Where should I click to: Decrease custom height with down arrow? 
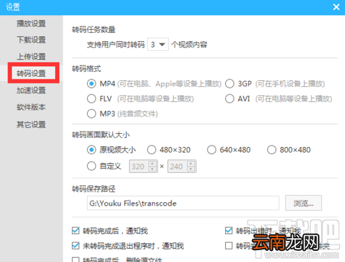coord(191,169)
